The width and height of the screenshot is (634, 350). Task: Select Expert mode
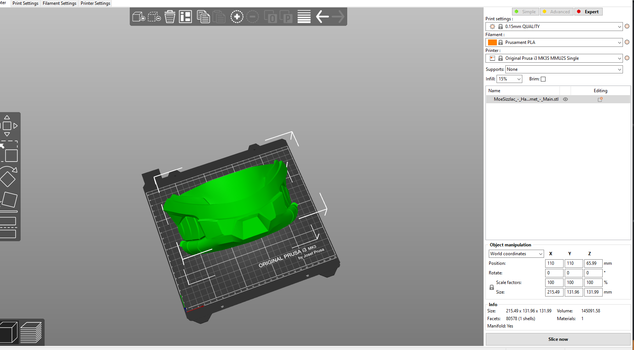(588, 12)
